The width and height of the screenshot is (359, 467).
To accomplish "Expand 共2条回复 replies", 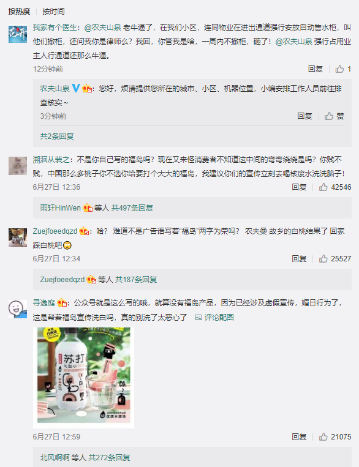I will click(57, 136).
